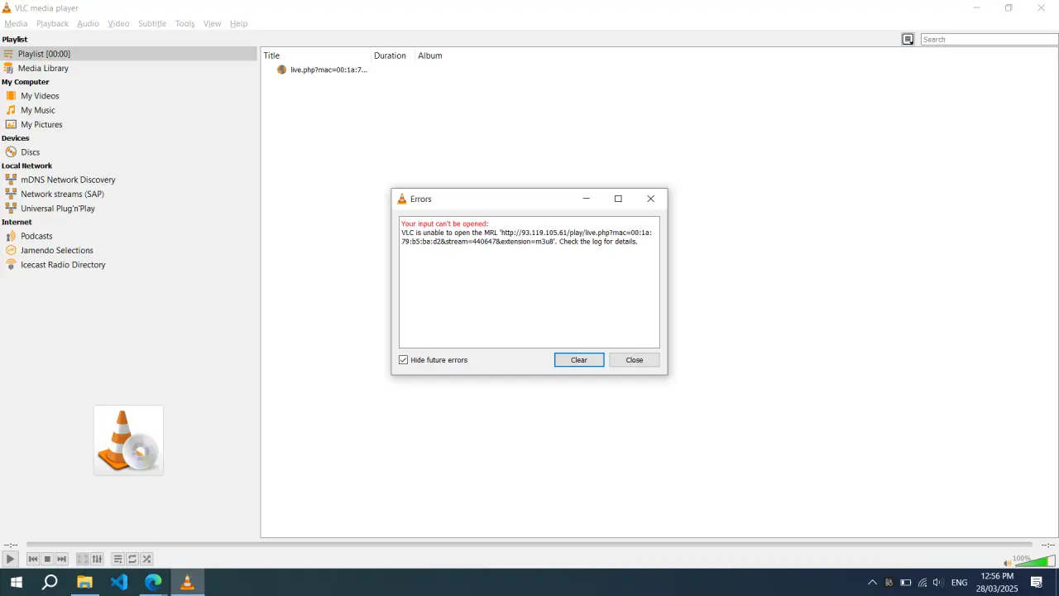The width and height of the screenshot is (1059, 596).
Task: Switch ENG input language indicator
Action: (960, 583)
